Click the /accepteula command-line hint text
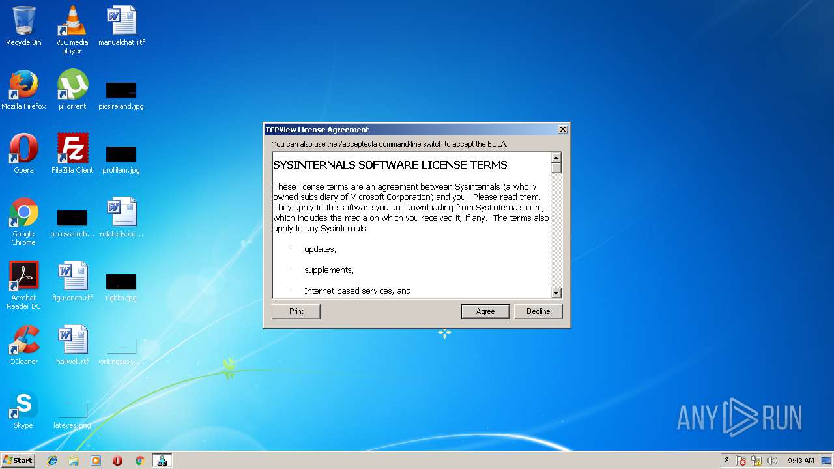Image resolution: width=834 pixels, height=469 pixels. pos(389,144)
